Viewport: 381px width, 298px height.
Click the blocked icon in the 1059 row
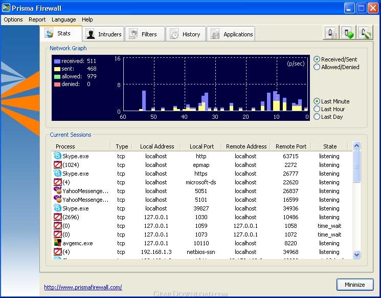click(58, 225)
